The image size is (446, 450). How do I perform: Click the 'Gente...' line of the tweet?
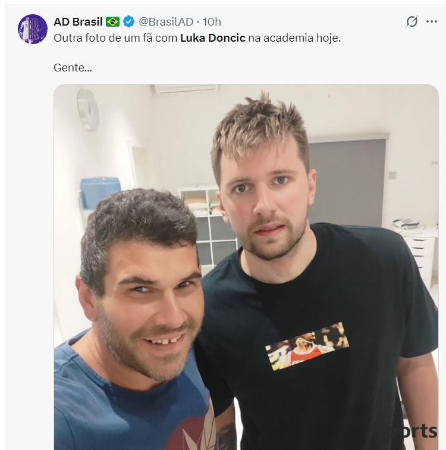(73, 68)
